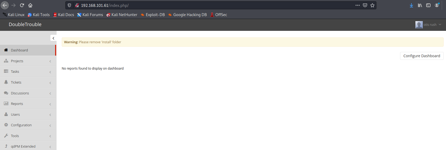This screenshot has height=150, width=446.
Task: Open the Kali Tools bookmark
Action: (x=39, y=15)
